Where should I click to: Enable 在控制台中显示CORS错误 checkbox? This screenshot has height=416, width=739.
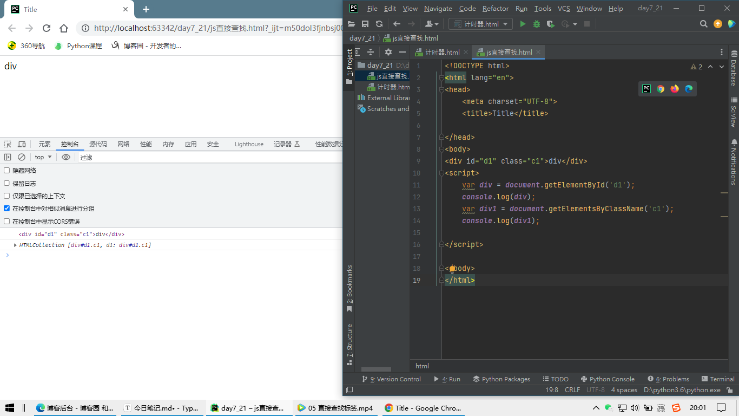click(7, 222)
